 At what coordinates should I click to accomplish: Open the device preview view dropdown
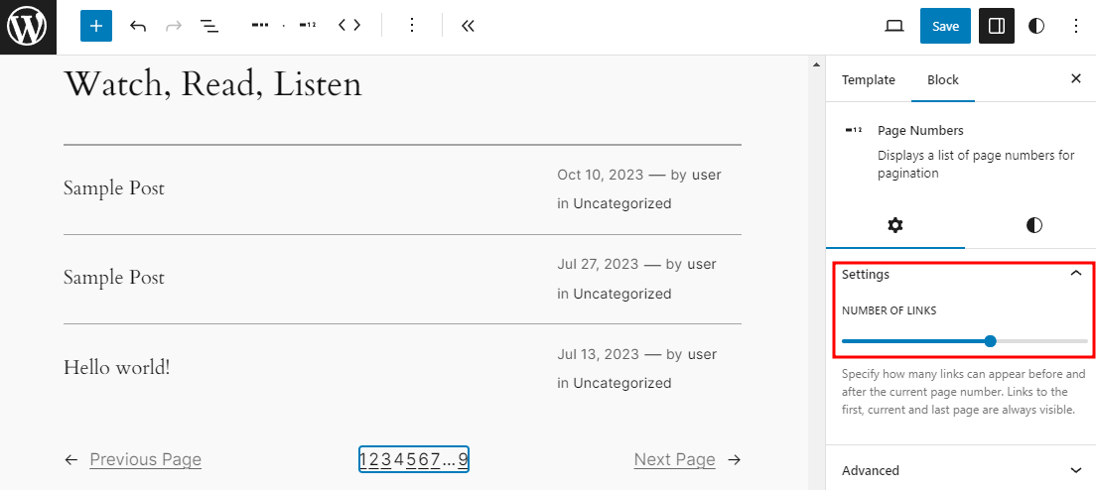894,27
